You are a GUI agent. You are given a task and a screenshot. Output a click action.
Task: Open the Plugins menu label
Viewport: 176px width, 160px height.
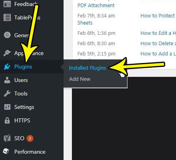[x=23, y=67]
